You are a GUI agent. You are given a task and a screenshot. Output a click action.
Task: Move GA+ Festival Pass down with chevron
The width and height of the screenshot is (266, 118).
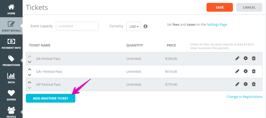(30, 75)
